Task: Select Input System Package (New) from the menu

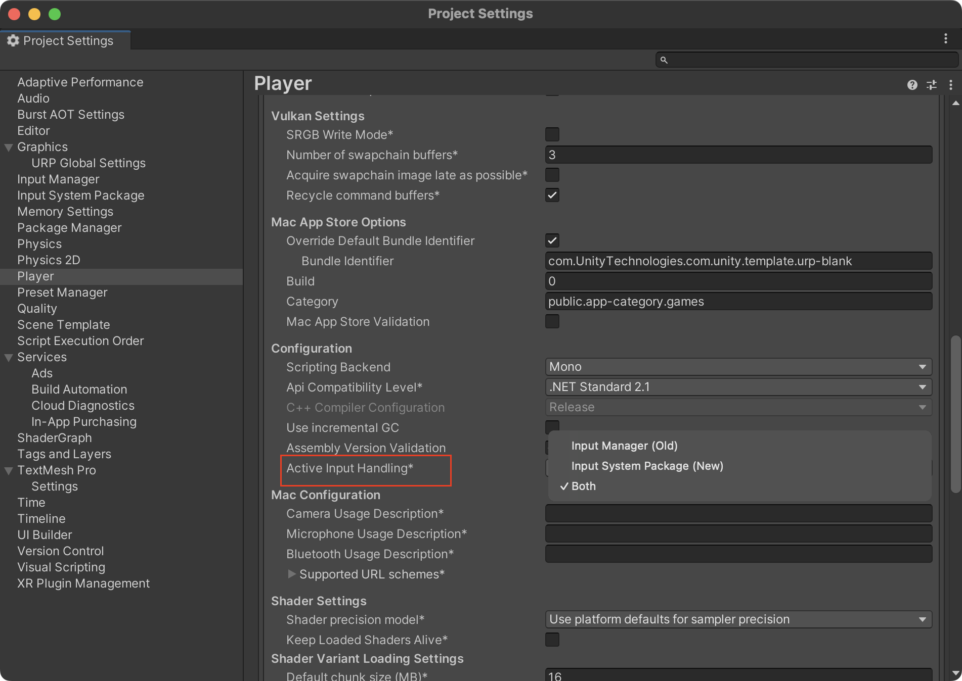Action: (x=647, y=466)
